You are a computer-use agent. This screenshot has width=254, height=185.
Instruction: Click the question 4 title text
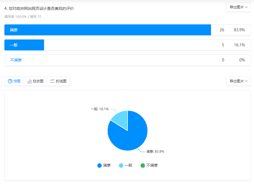(39, 8)
